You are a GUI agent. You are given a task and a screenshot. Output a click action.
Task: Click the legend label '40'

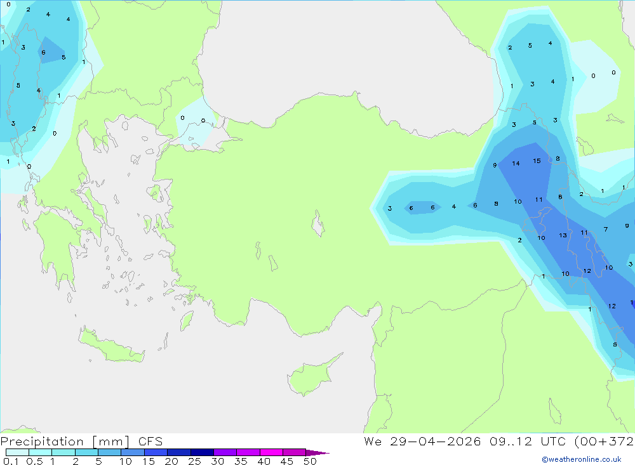264,461
